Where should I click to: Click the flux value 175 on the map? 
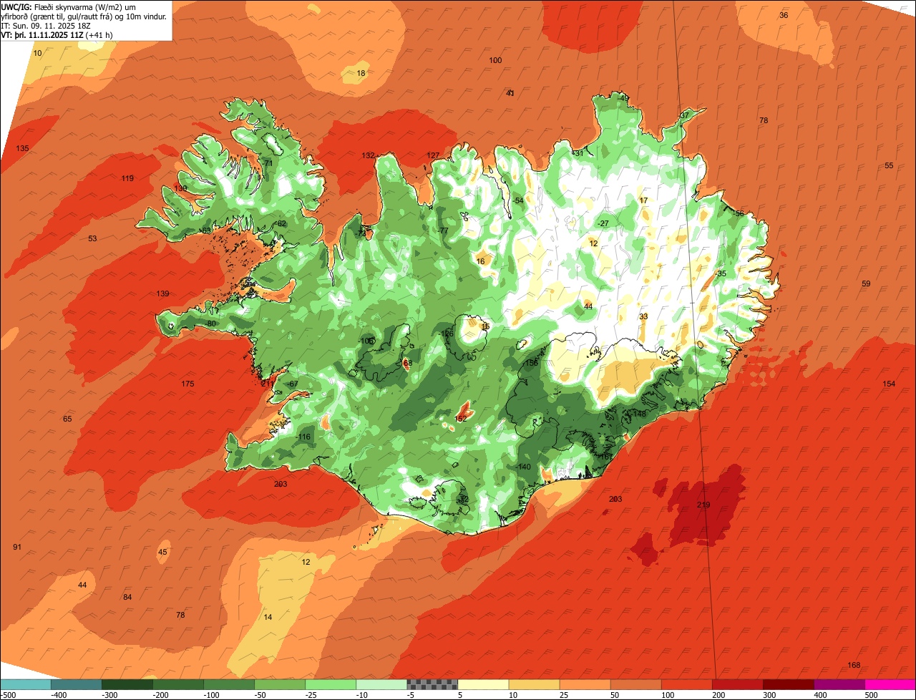click(187, 384)
